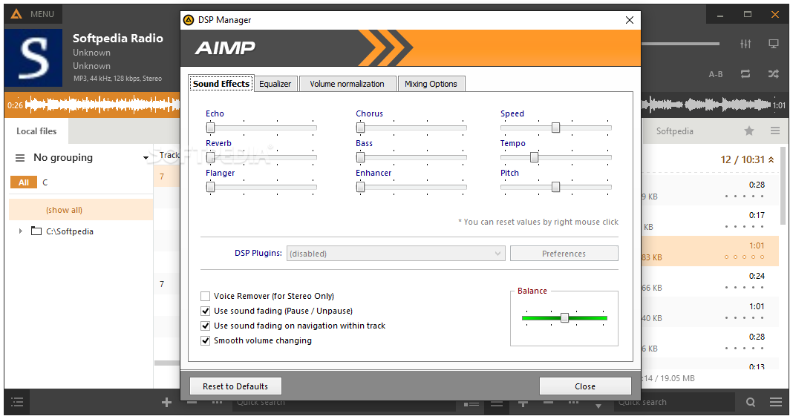Image resolution: width=793 pixels, height=419 pixels.
Task: Click the folder icon of C:\Softpedia
Action: tap(36, 231)
